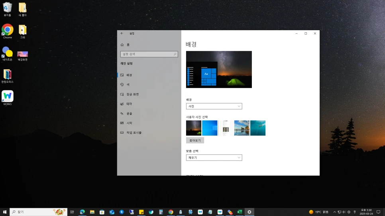
Task: Open the 새 폴더 desktop folder
Action: (x=22, y=10)
